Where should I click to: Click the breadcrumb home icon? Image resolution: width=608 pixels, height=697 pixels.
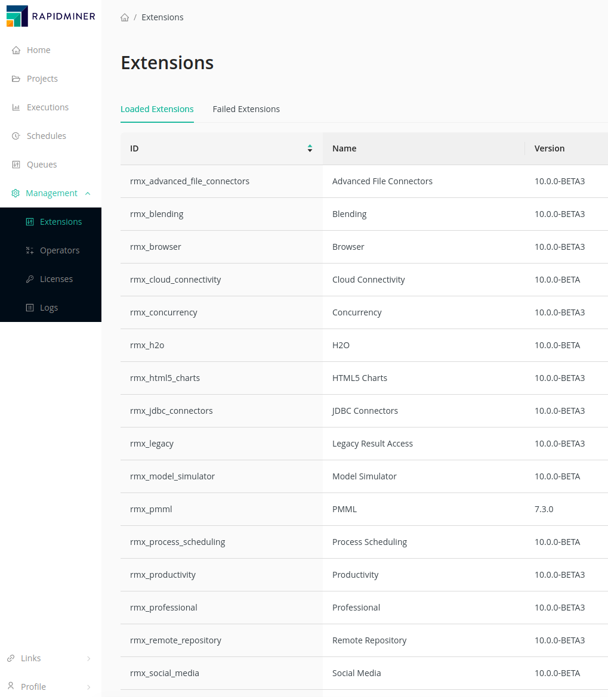125,17
